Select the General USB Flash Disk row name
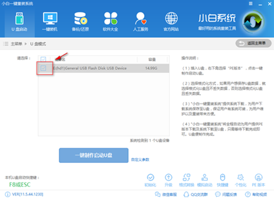 (x=90, y=68)
